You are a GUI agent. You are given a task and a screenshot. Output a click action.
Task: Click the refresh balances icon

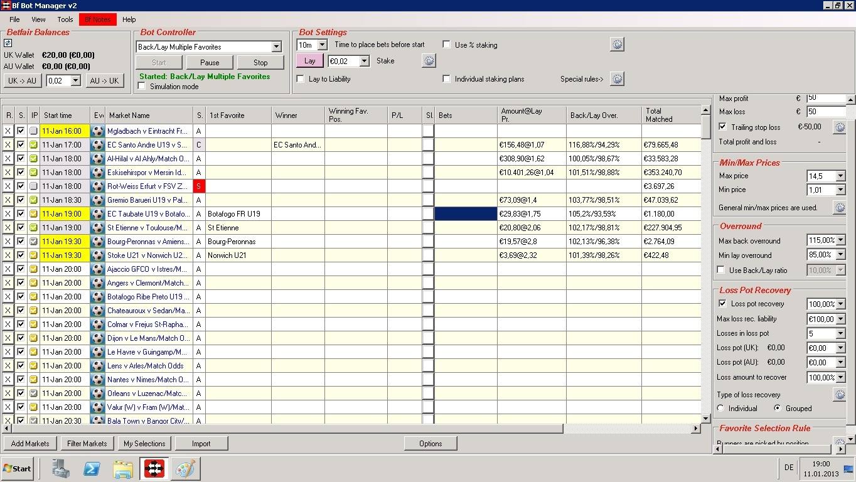[x=8, y=43]
